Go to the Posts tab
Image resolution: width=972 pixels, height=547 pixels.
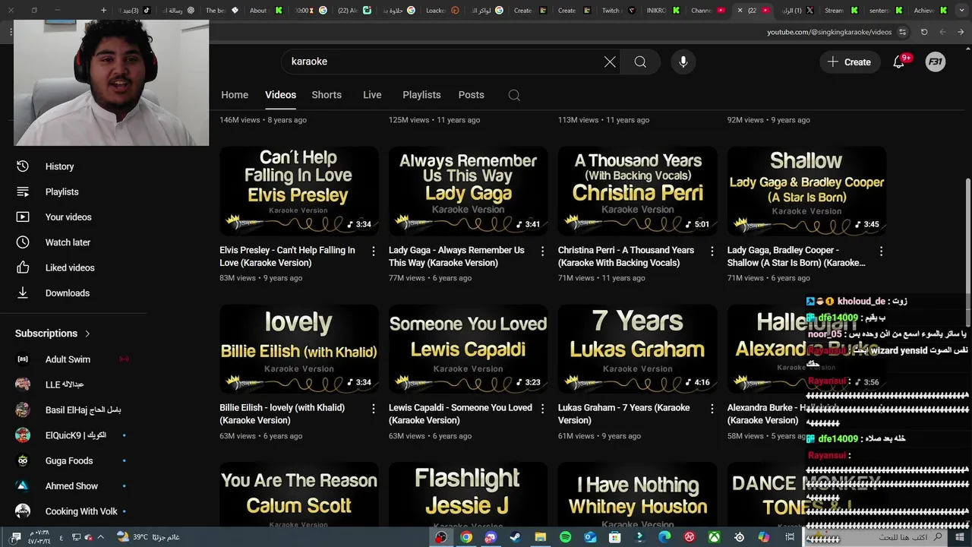click(x=471, y=95)
